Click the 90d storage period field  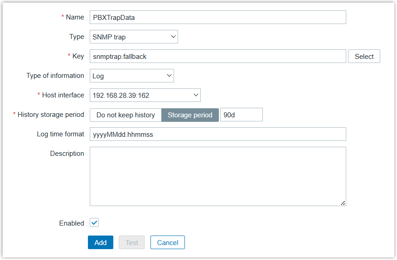point(241,115)
